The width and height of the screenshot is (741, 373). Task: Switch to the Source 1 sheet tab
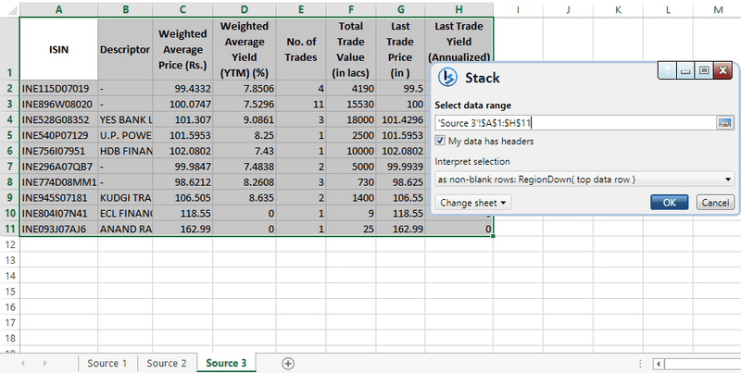[107, 363]
